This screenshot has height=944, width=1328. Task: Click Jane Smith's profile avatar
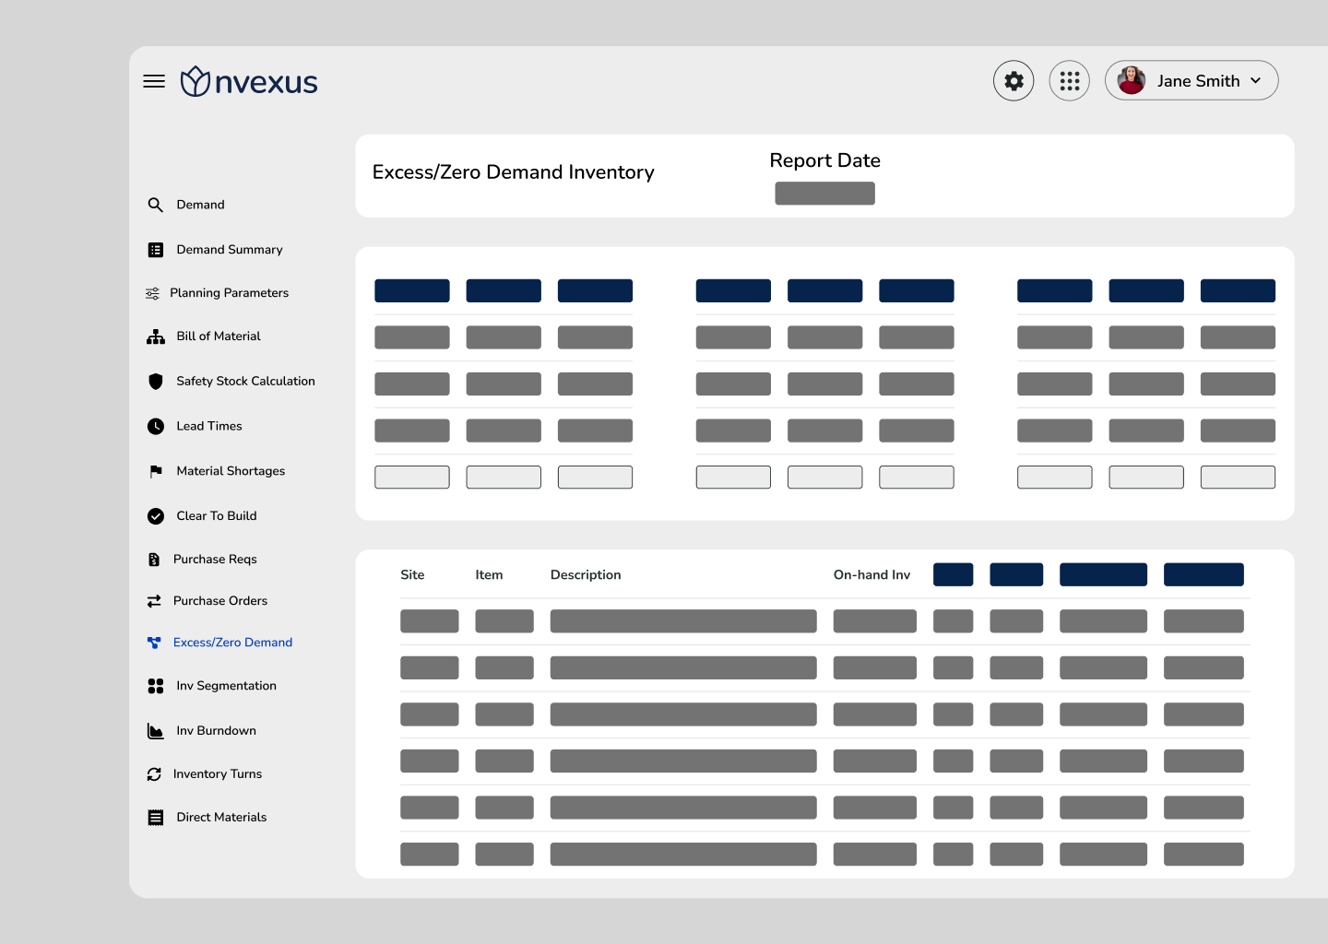(1132, 80)
